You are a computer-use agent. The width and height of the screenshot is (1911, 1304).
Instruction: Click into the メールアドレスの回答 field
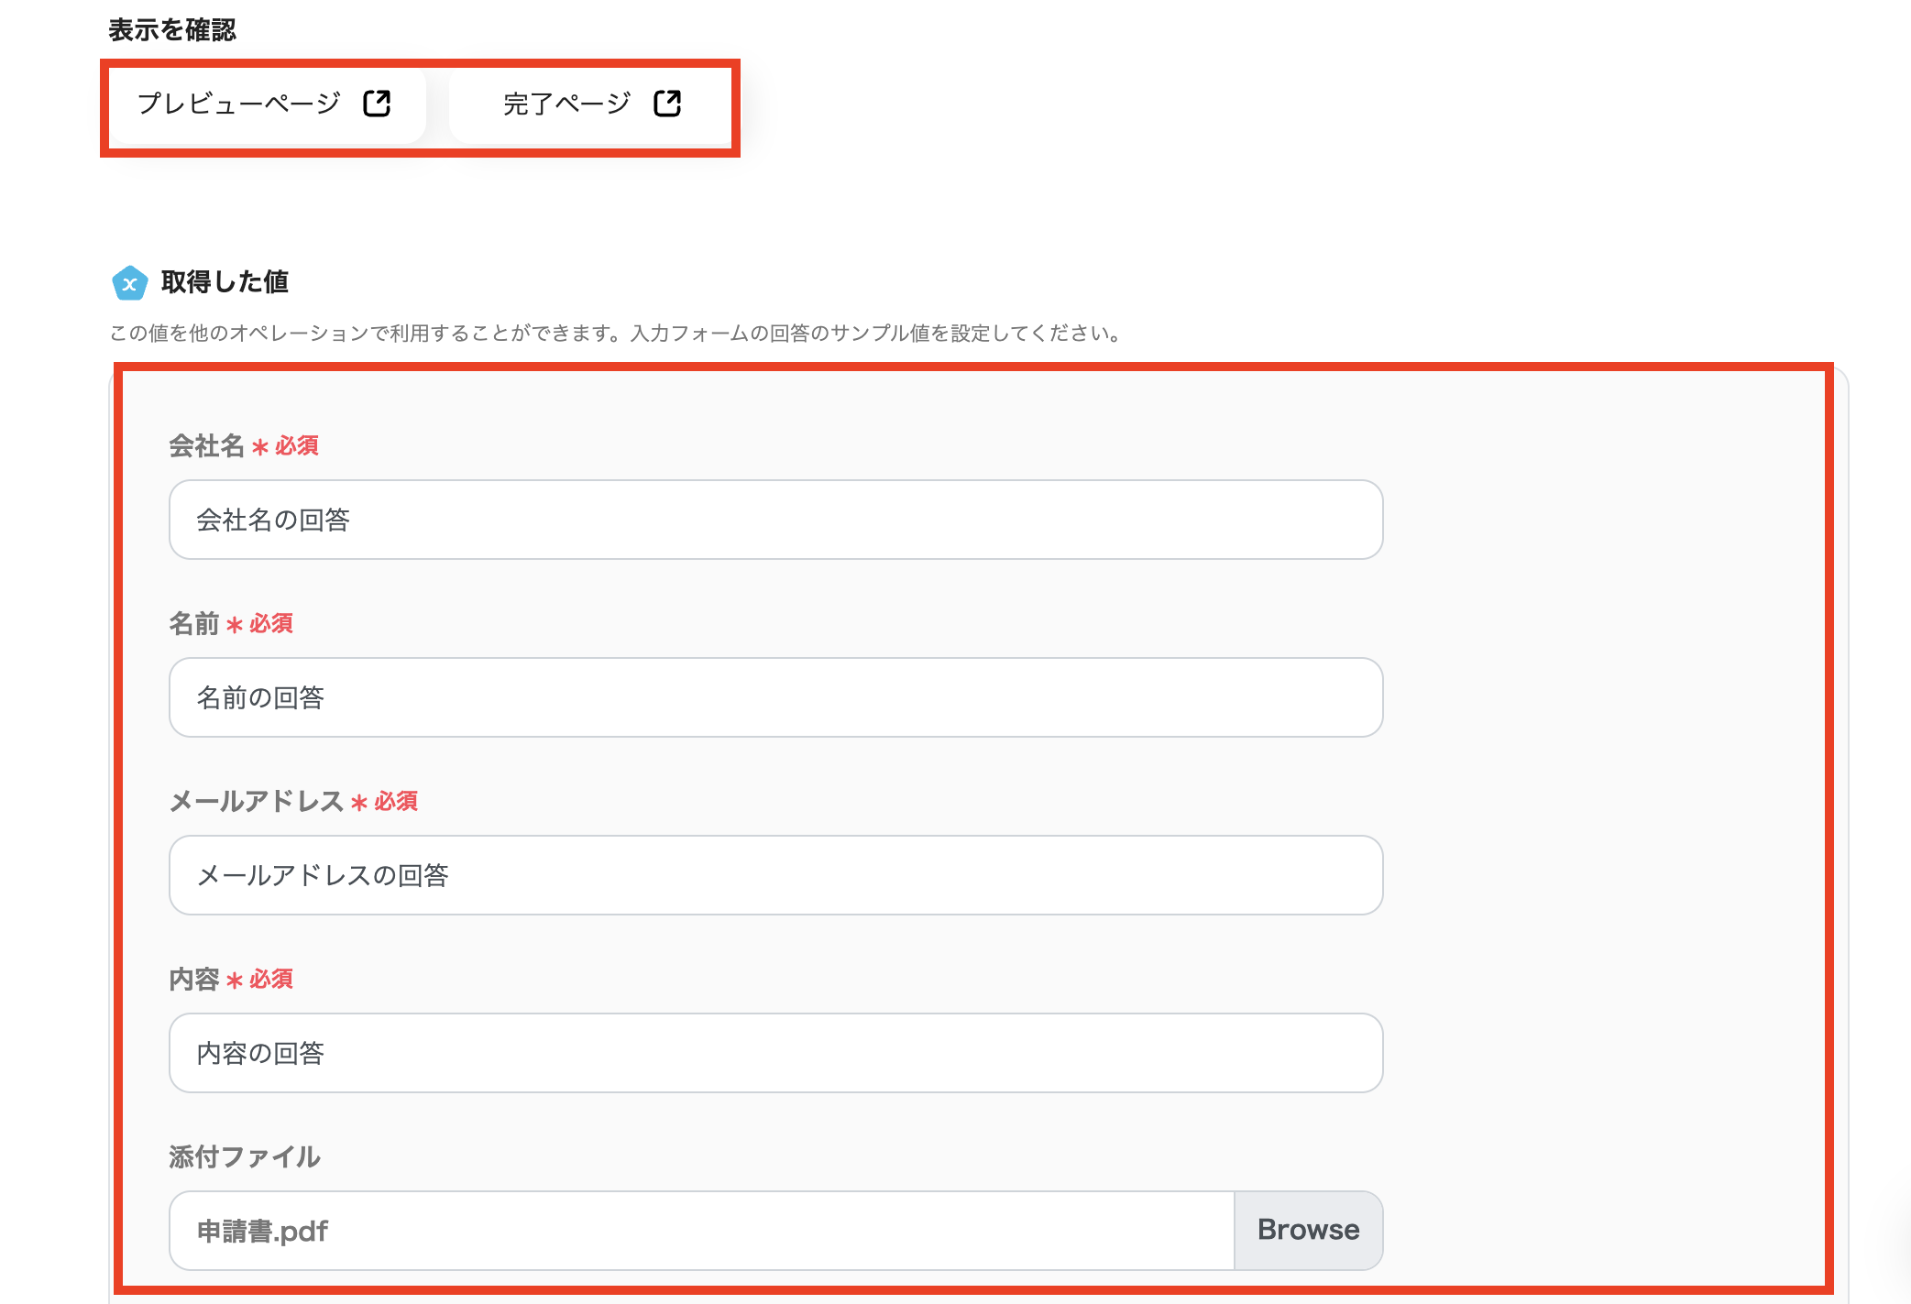click(775, 875)
